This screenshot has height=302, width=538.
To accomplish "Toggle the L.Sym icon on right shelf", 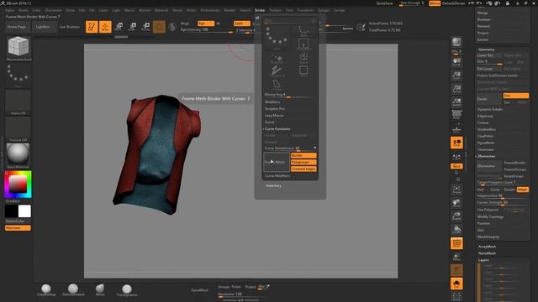I will (x=456, y=157).
